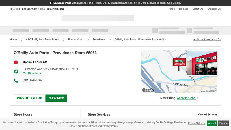The width and height of the screenshot is (231, 130).
Task: Accept cookies
Action: tap(212, 123)
